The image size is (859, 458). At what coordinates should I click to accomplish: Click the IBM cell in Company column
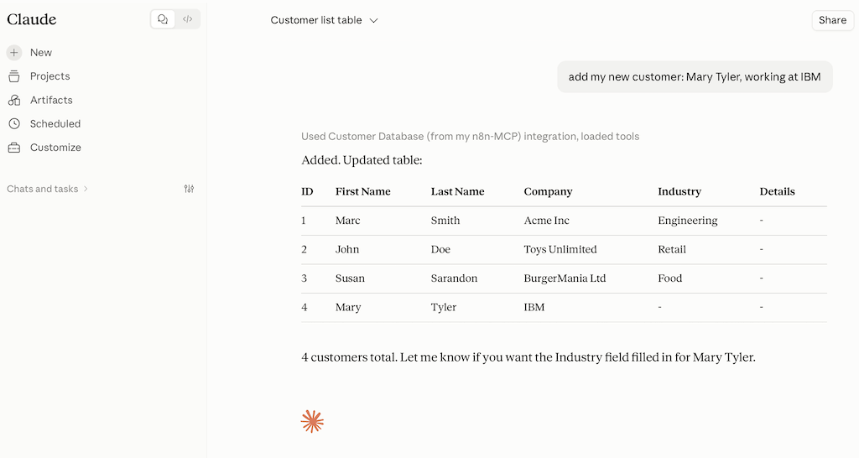tap(534, 307)
